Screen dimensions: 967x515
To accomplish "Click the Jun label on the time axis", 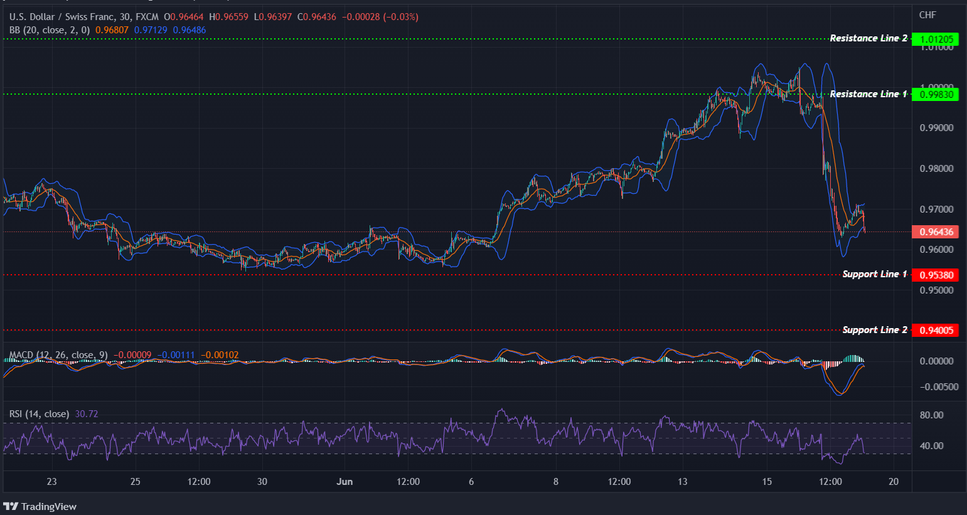I will (345, 482).
